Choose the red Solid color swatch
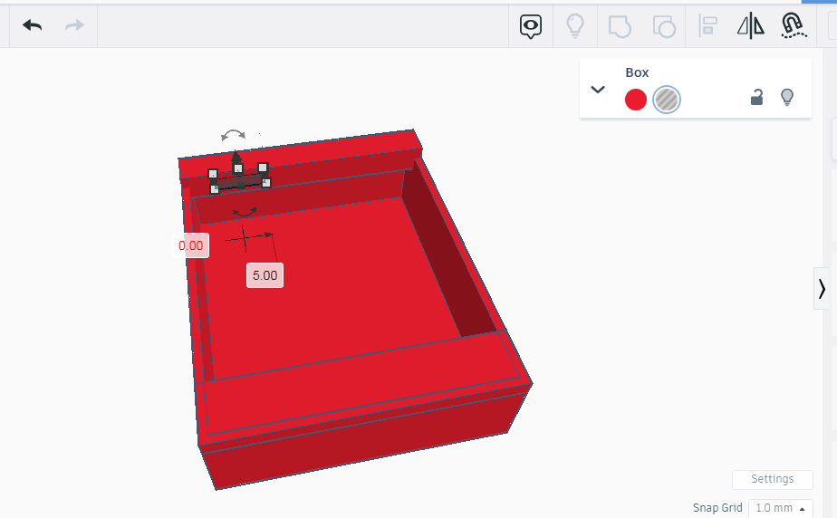Image resolution: width=837 pixels, height=518 pixels. click(x=636, y=100)
